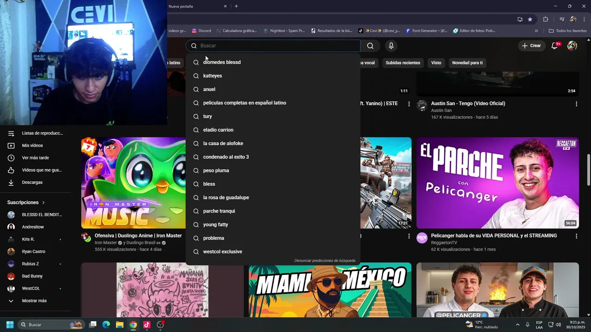591x332 pixels.
Task: Open TikTok app from taskbar
Action: coord(147,325)
